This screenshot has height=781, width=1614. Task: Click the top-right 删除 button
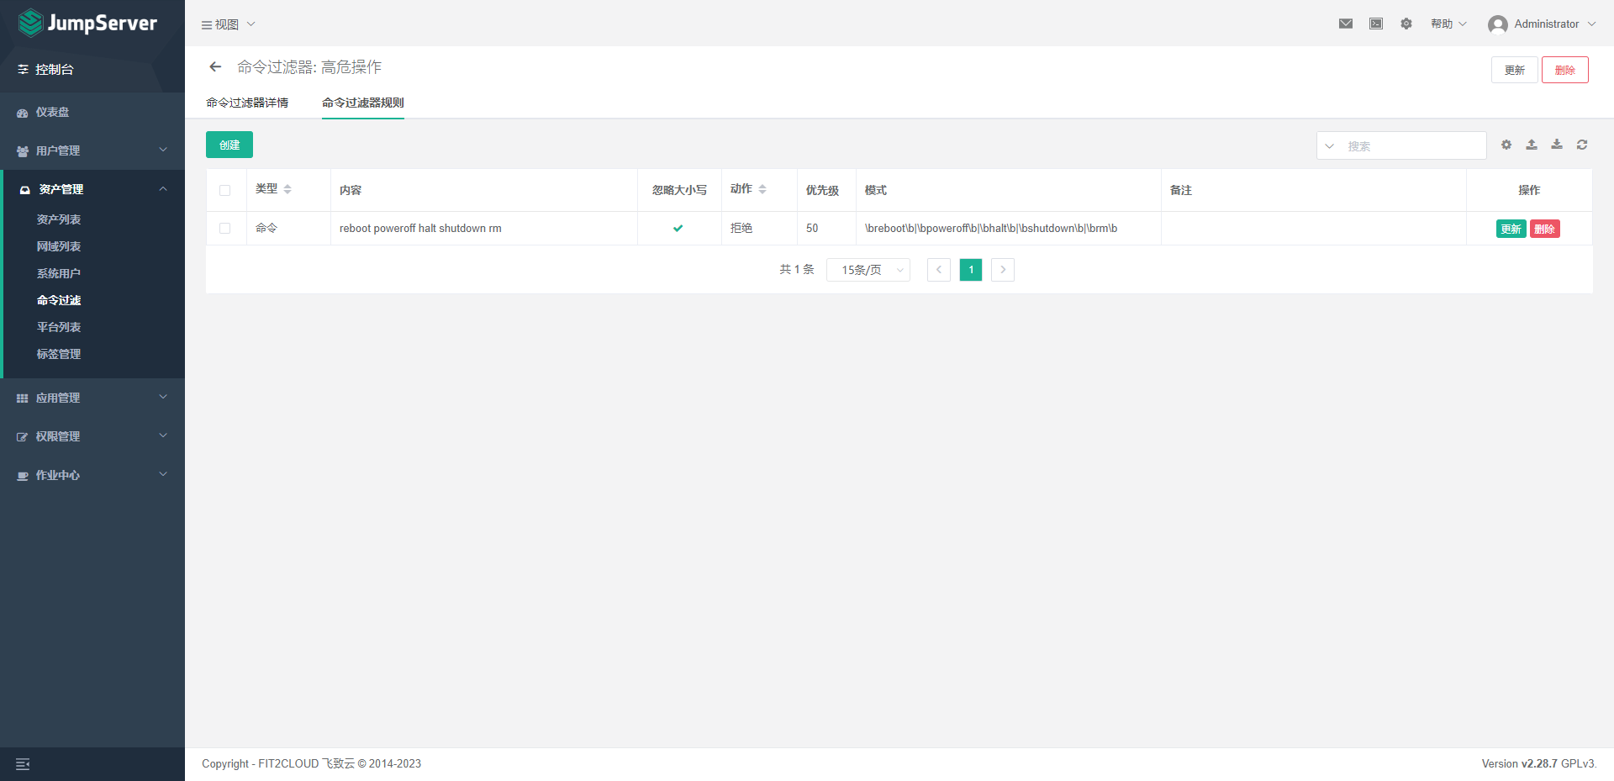click(1565, 70)
